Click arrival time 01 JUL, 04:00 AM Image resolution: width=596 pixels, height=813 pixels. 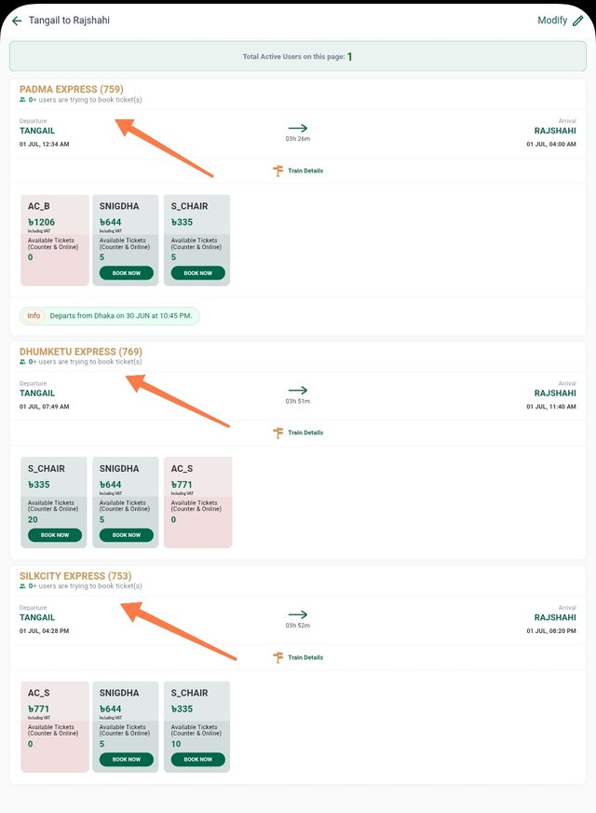(551, 145)
